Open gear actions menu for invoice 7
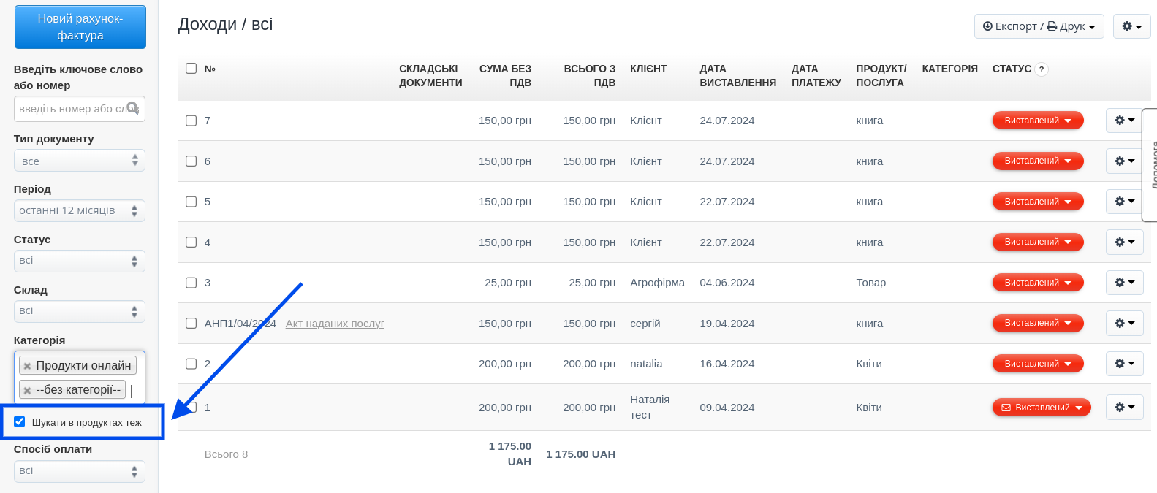 click(x=1124, y=121)
